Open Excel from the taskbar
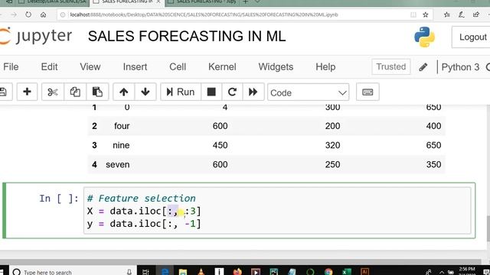This screenshot has width=490, height=275. [347, 272]
